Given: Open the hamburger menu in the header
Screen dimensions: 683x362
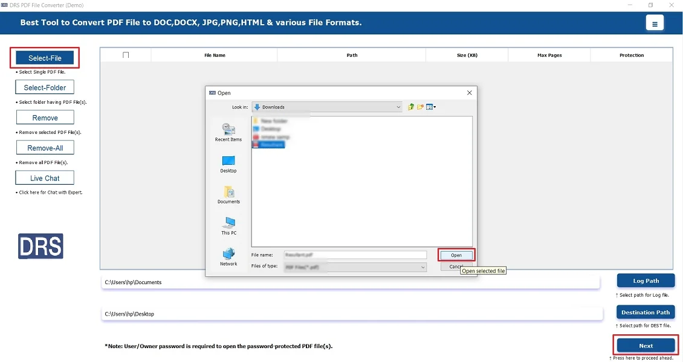Looking at the screenshot, I should 654,23.
